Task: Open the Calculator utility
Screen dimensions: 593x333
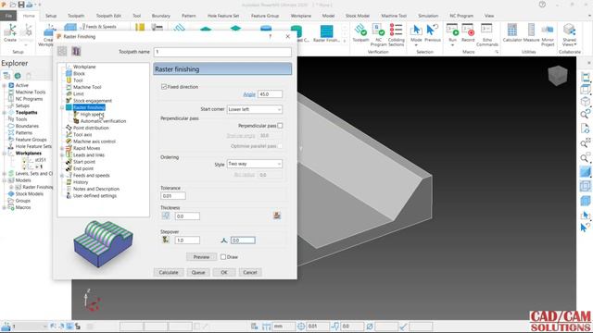Action: click(512, 32)
